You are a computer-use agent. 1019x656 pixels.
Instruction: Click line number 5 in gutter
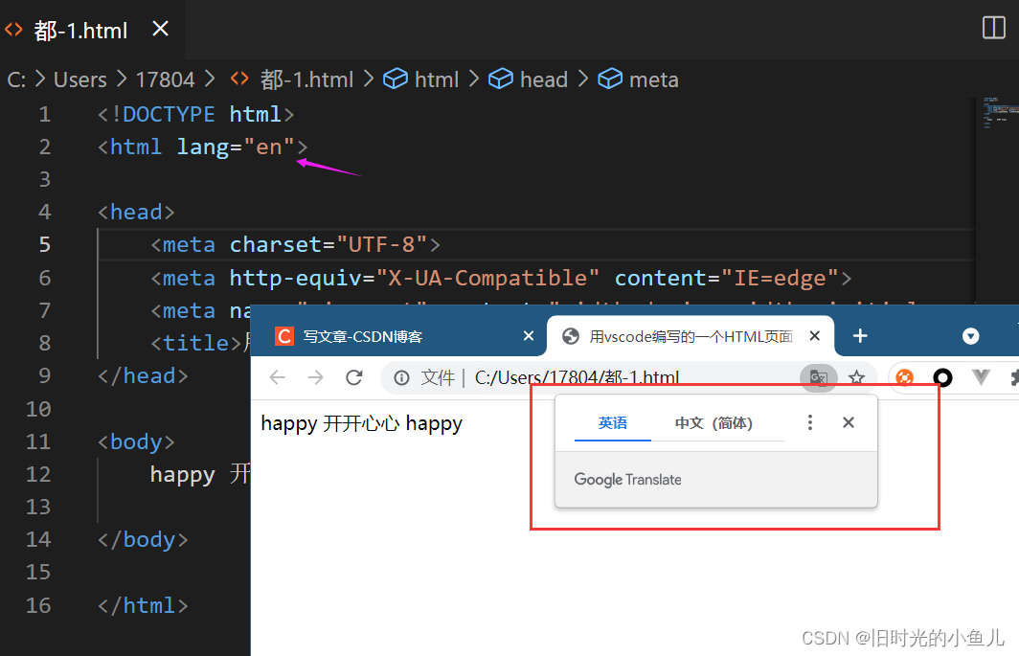click(44, 244)
